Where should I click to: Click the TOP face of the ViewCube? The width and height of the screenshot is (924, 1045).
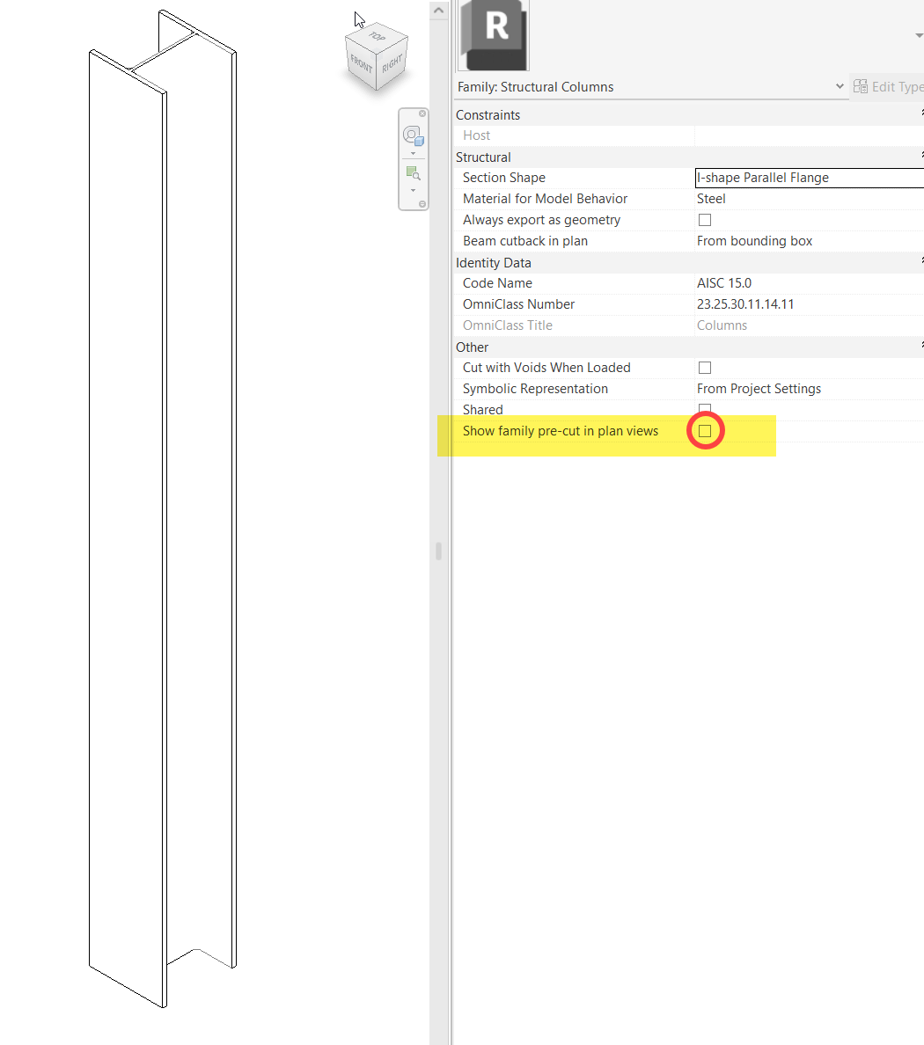377,38
